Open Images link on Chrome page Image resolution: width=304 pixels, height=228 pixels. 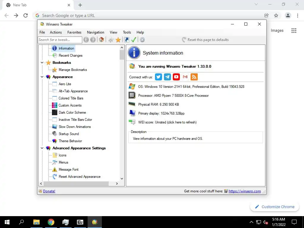point(277,31)
